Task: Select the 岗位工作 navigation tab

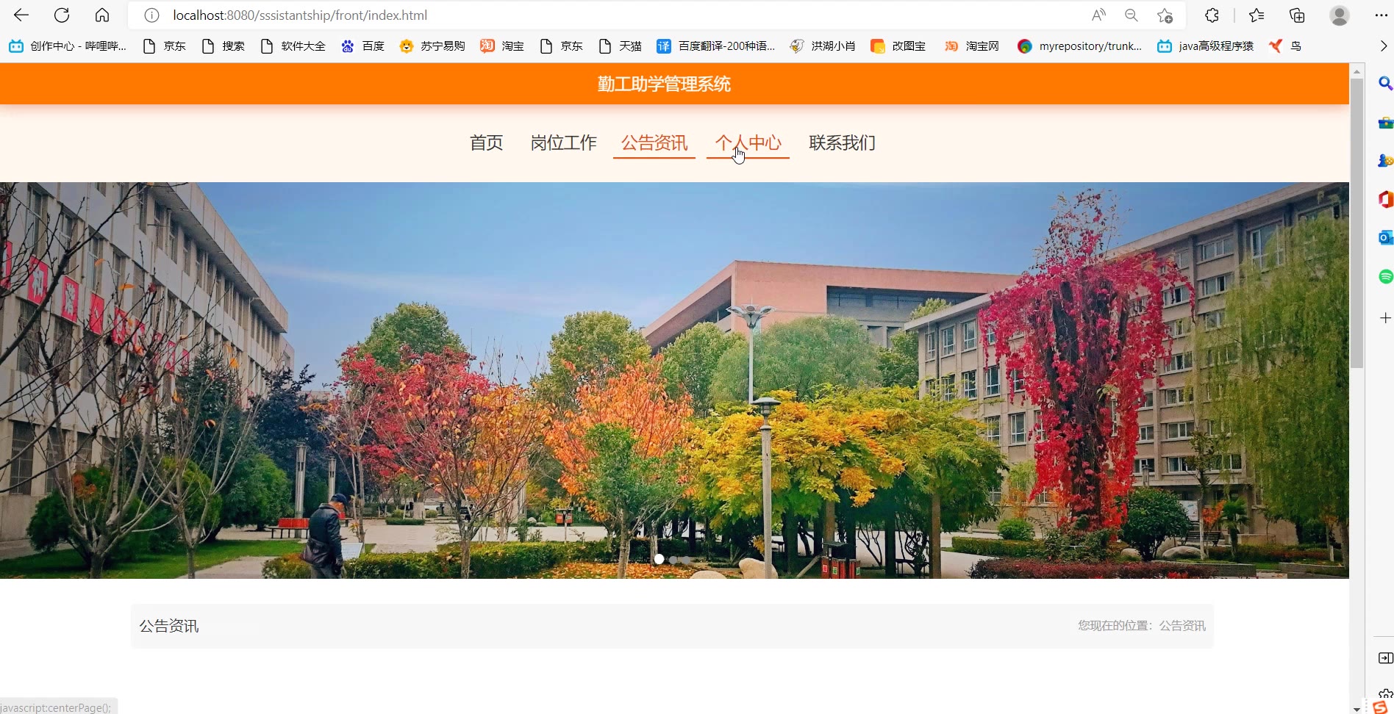Action: pyautogui.click(x=564, y=143)
